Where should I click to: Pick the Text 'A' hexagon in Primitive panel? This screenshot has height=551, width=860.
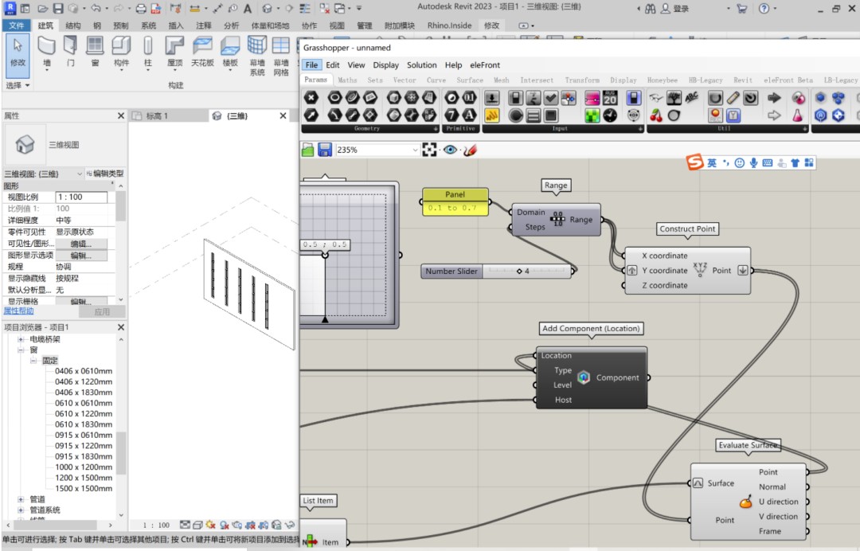pos(470,115)
